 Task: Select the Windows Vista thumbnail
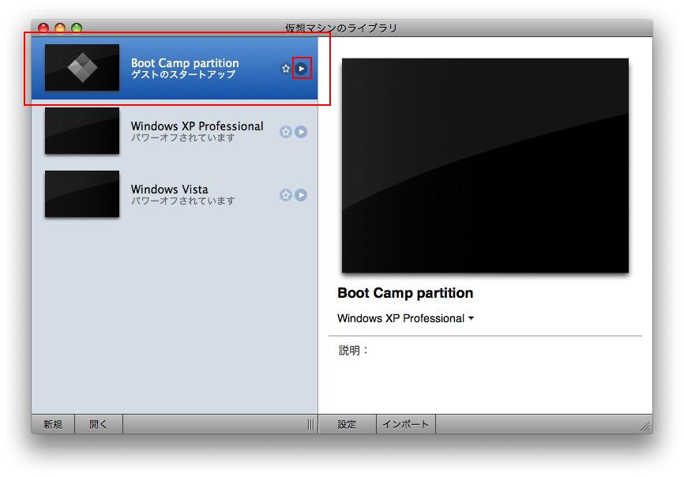coord(82,194)
